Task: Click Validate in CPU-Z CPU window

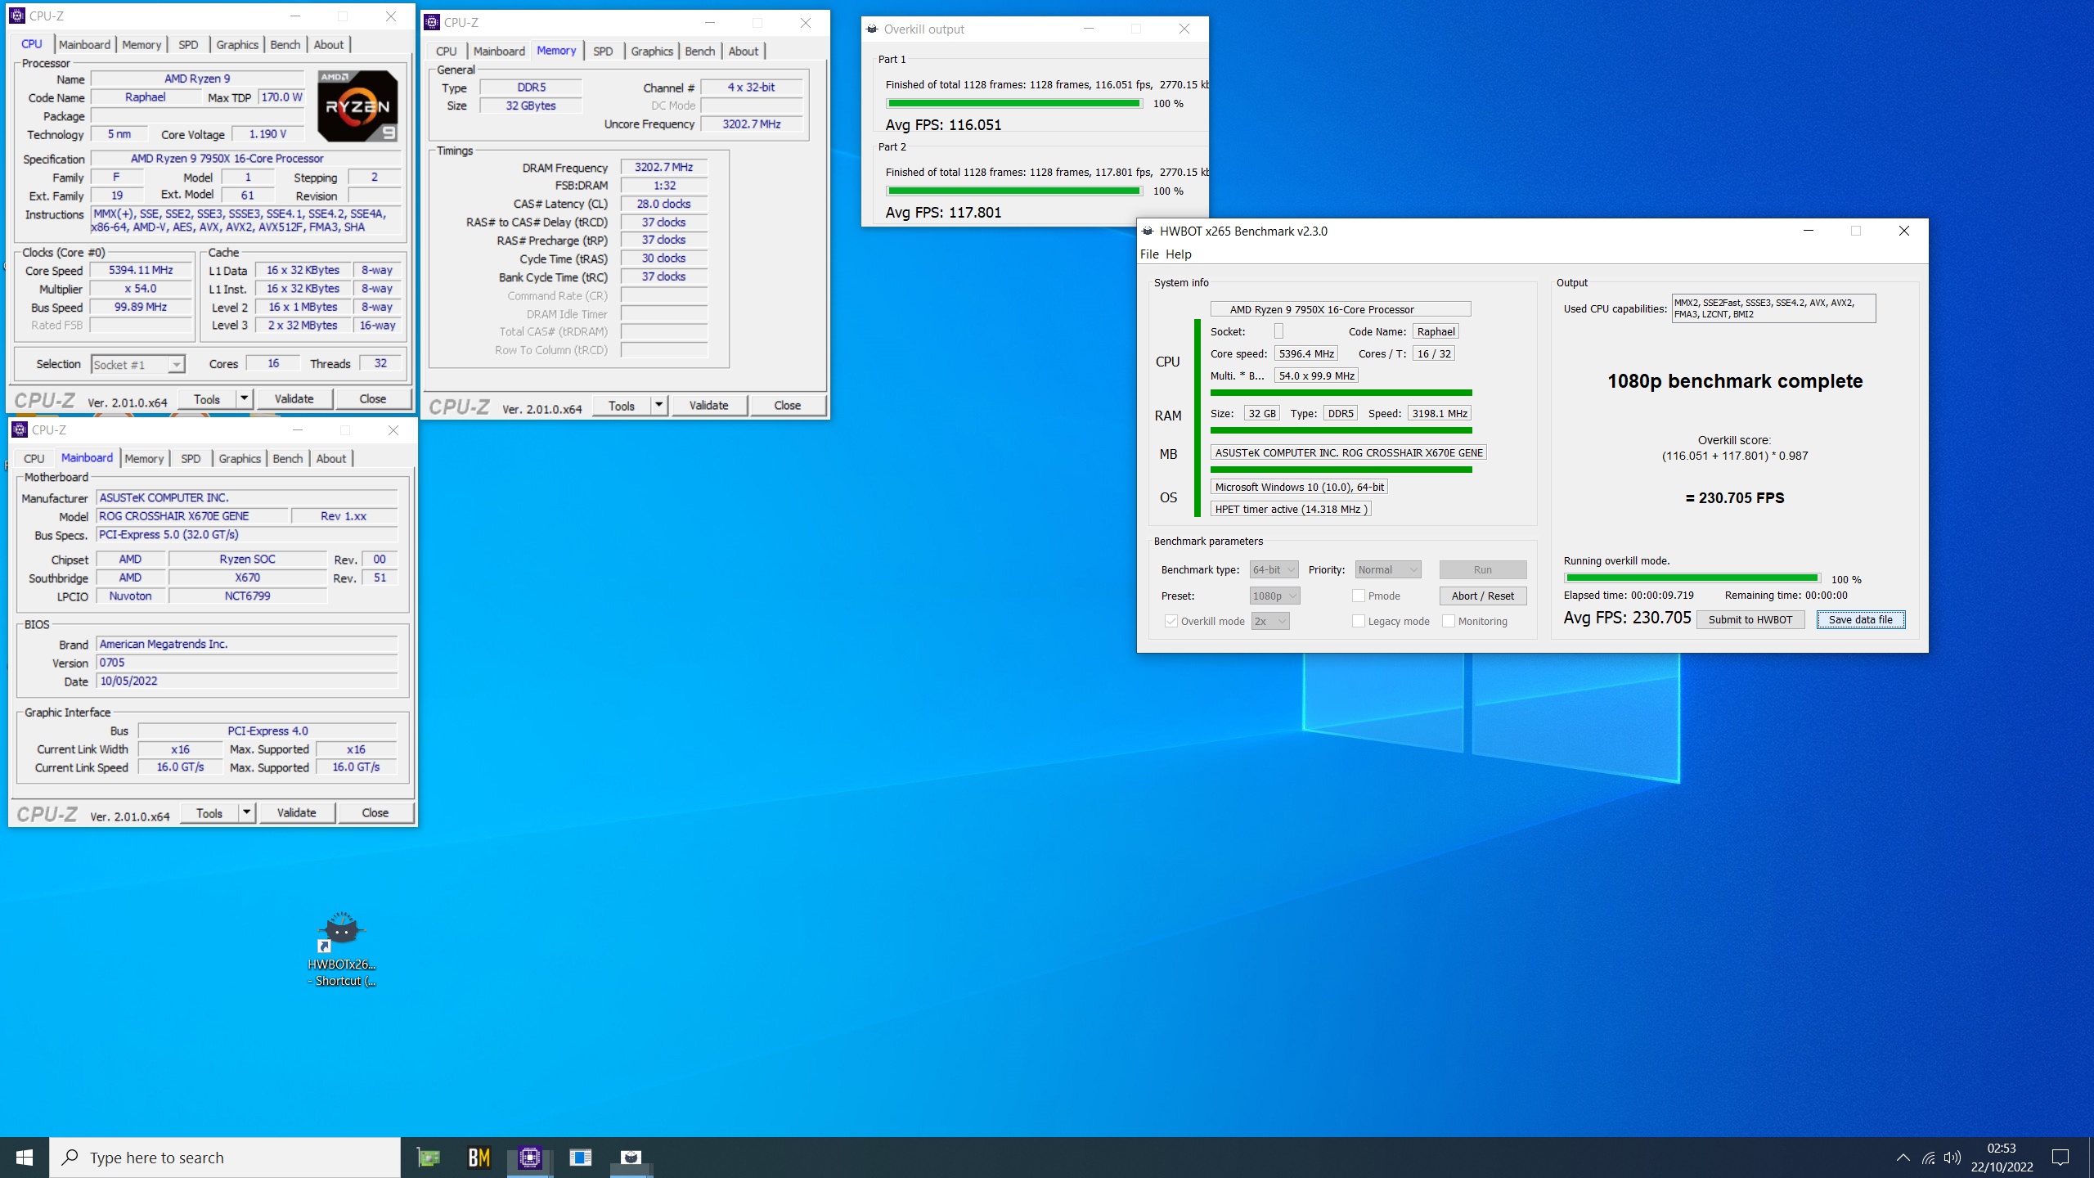Action: 294,399
